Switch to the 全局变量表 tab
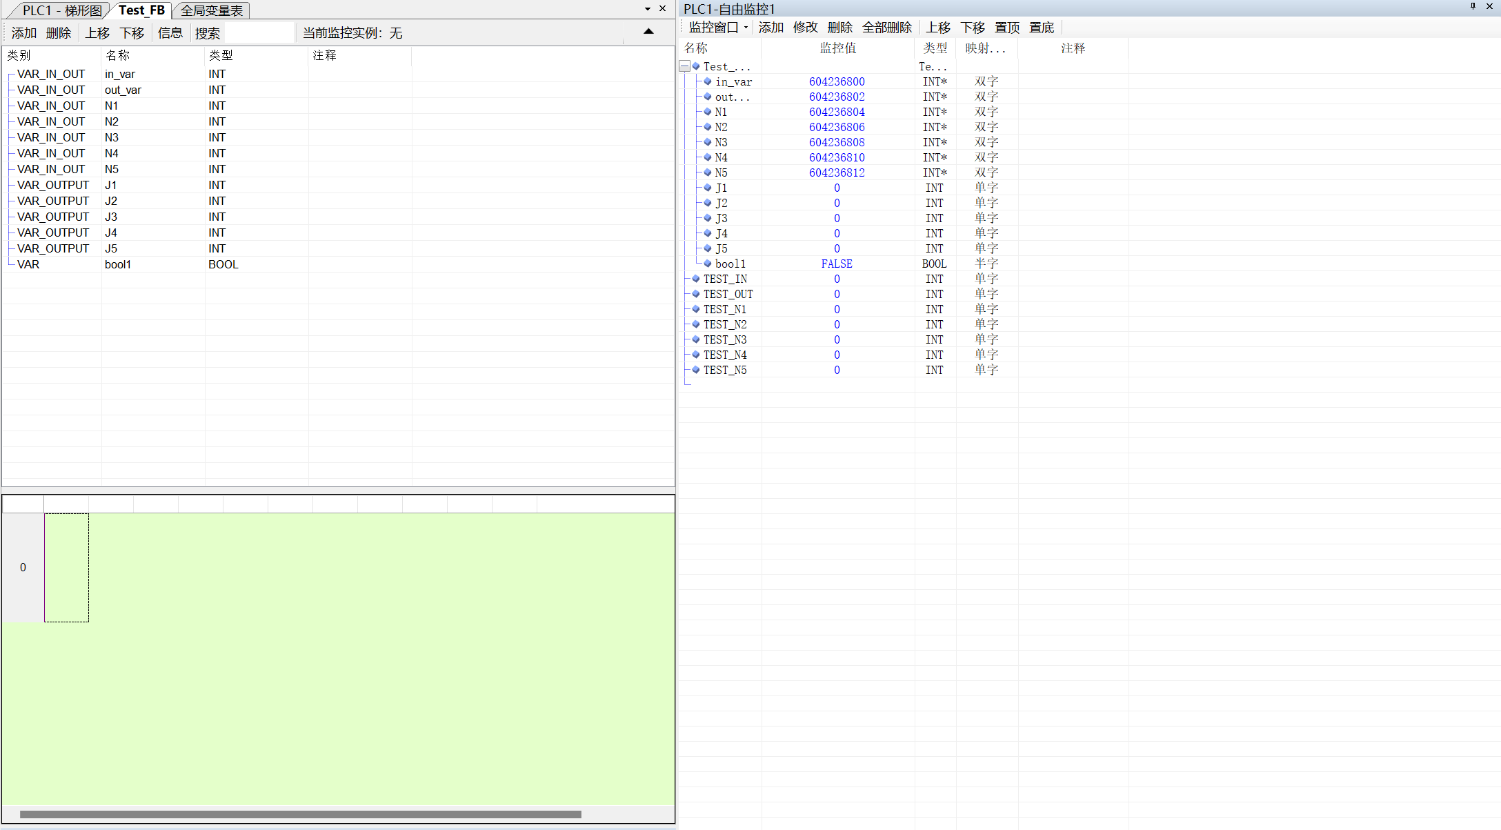 point(212,10)
